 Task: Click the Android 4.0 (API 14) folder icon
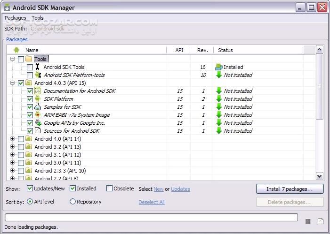tap(29, 139)
